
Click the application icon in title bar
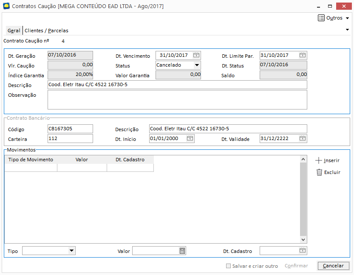click(6, 6)
